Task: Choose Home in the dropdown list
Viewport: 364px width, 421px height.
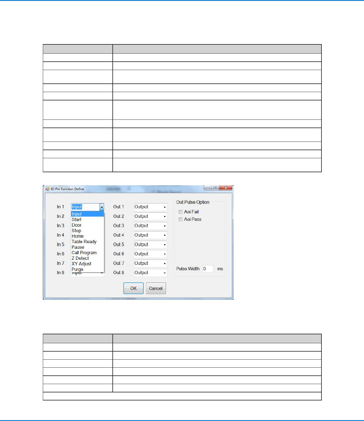Action: click(x=87, y=236)
